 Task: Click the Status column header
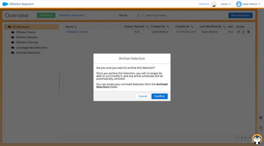pos(129,26)
